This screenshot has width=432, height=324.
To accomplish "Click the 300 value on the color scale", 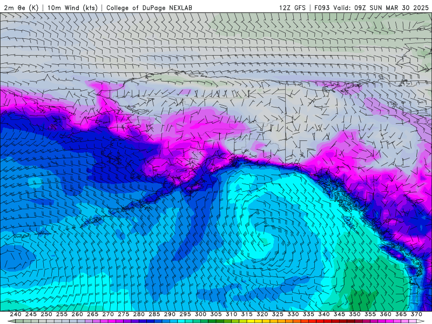I will [x=200, y=314].
